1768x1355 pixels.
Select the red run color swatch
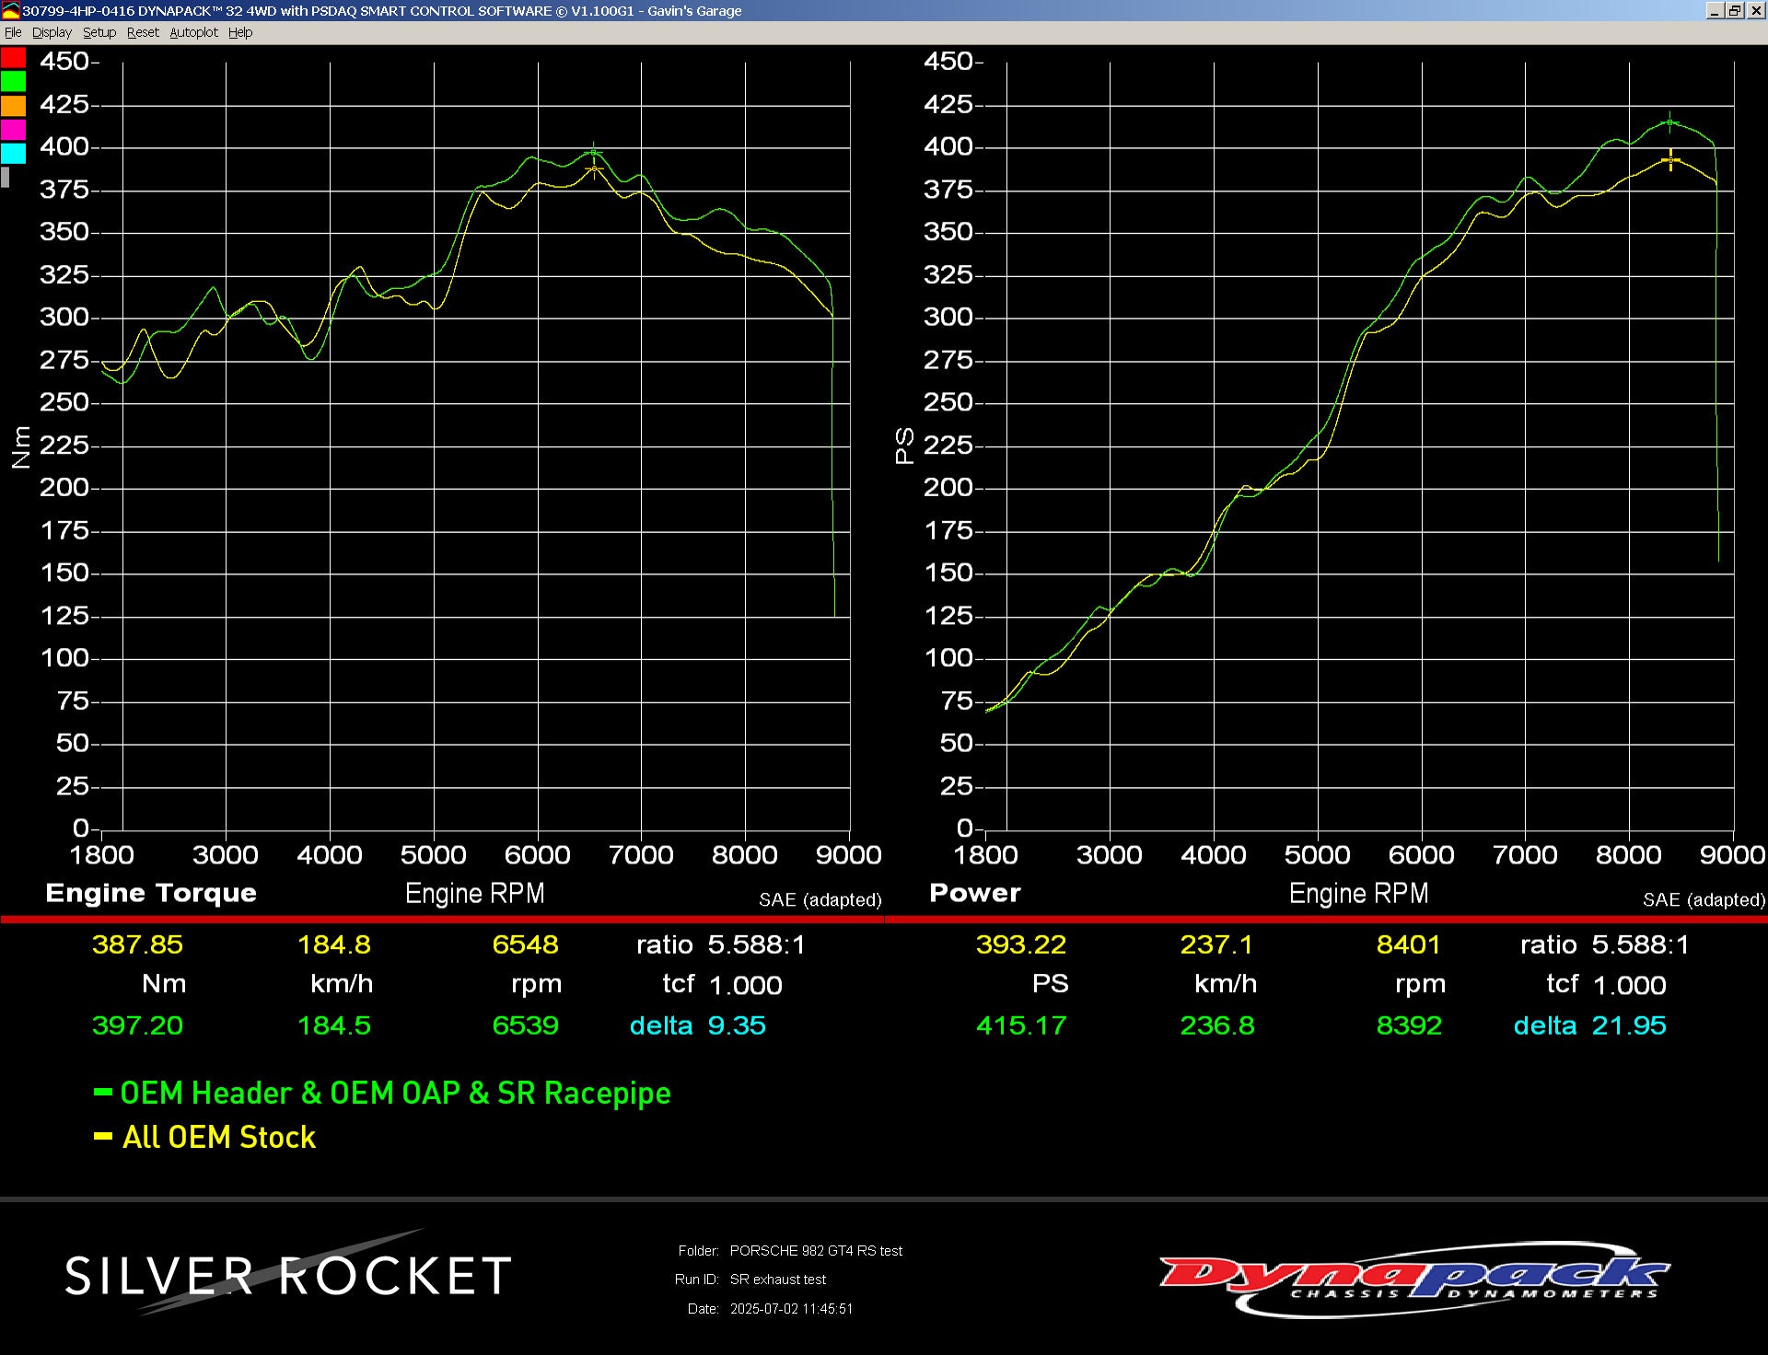coord(13,58)
